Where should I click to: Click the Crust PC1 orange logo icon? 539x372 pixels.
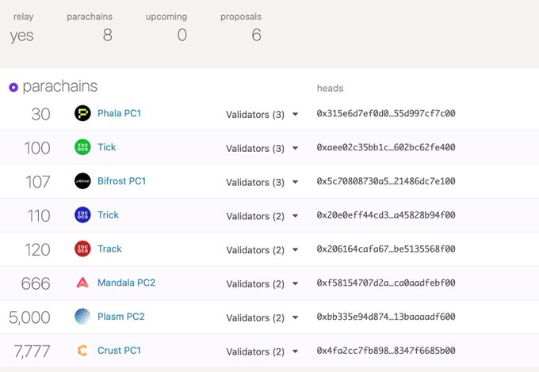click(82, 351)
